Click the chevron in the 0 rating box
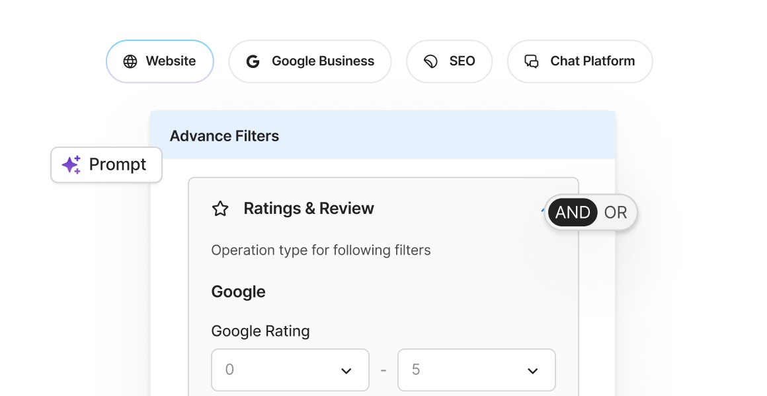The width and height of the screenshot is (767, 396). click(346, 371)
